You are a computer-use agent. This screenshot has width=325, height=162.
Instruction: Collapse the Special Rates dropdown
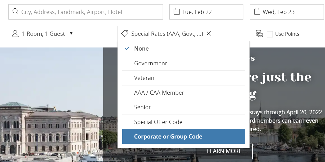pyautogui.click(x=167, y=34)
